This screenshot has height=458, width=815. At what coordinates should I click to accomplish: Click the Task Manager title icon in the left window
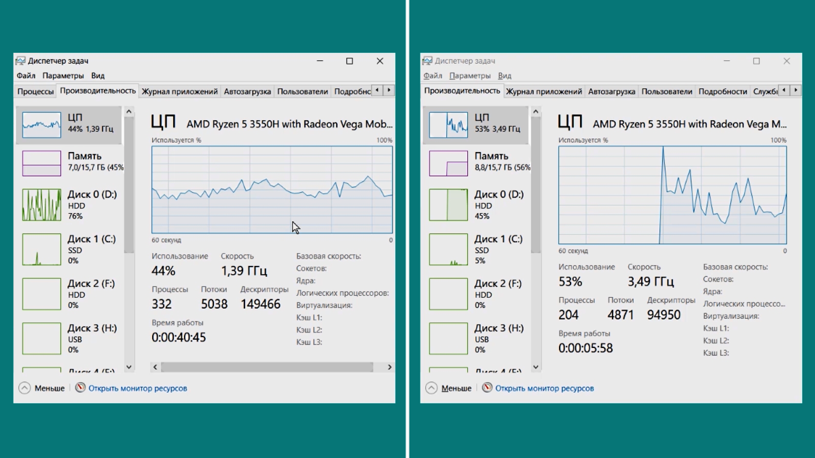click(x=20, y=61)
